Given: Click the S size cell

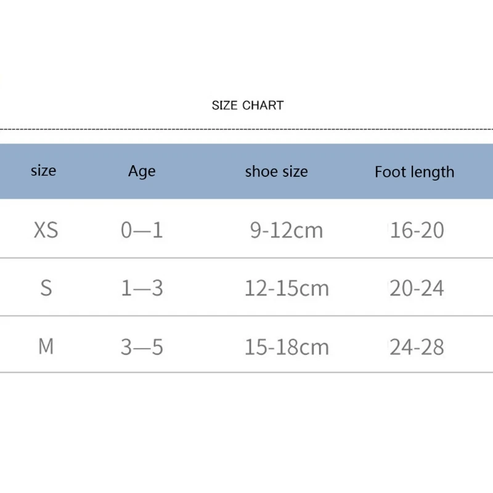Looking at the screenshot, I should (x=46, y=288).
